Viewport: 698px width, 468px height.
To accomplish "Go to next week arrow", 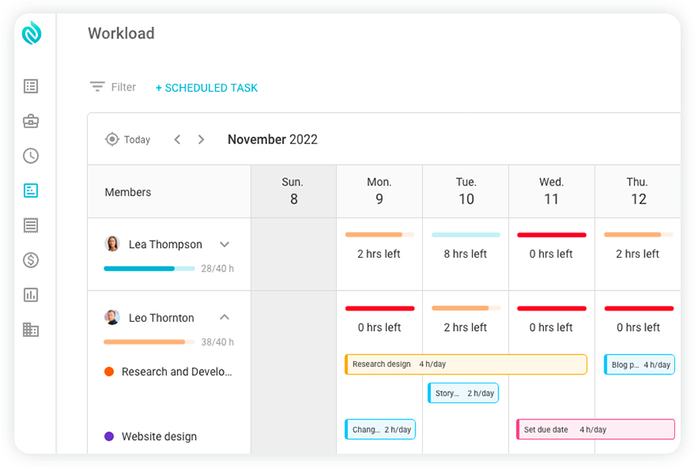I will (201, 140).
